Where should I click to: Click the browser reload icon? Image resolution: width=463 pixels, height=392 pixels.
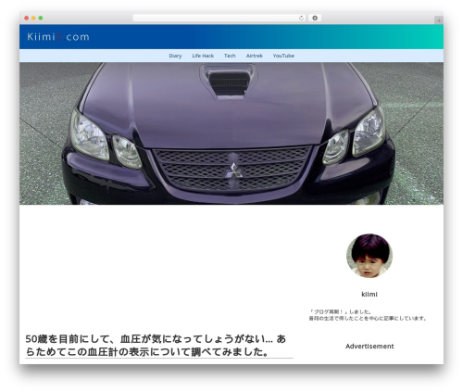click(x=301, y=19)
